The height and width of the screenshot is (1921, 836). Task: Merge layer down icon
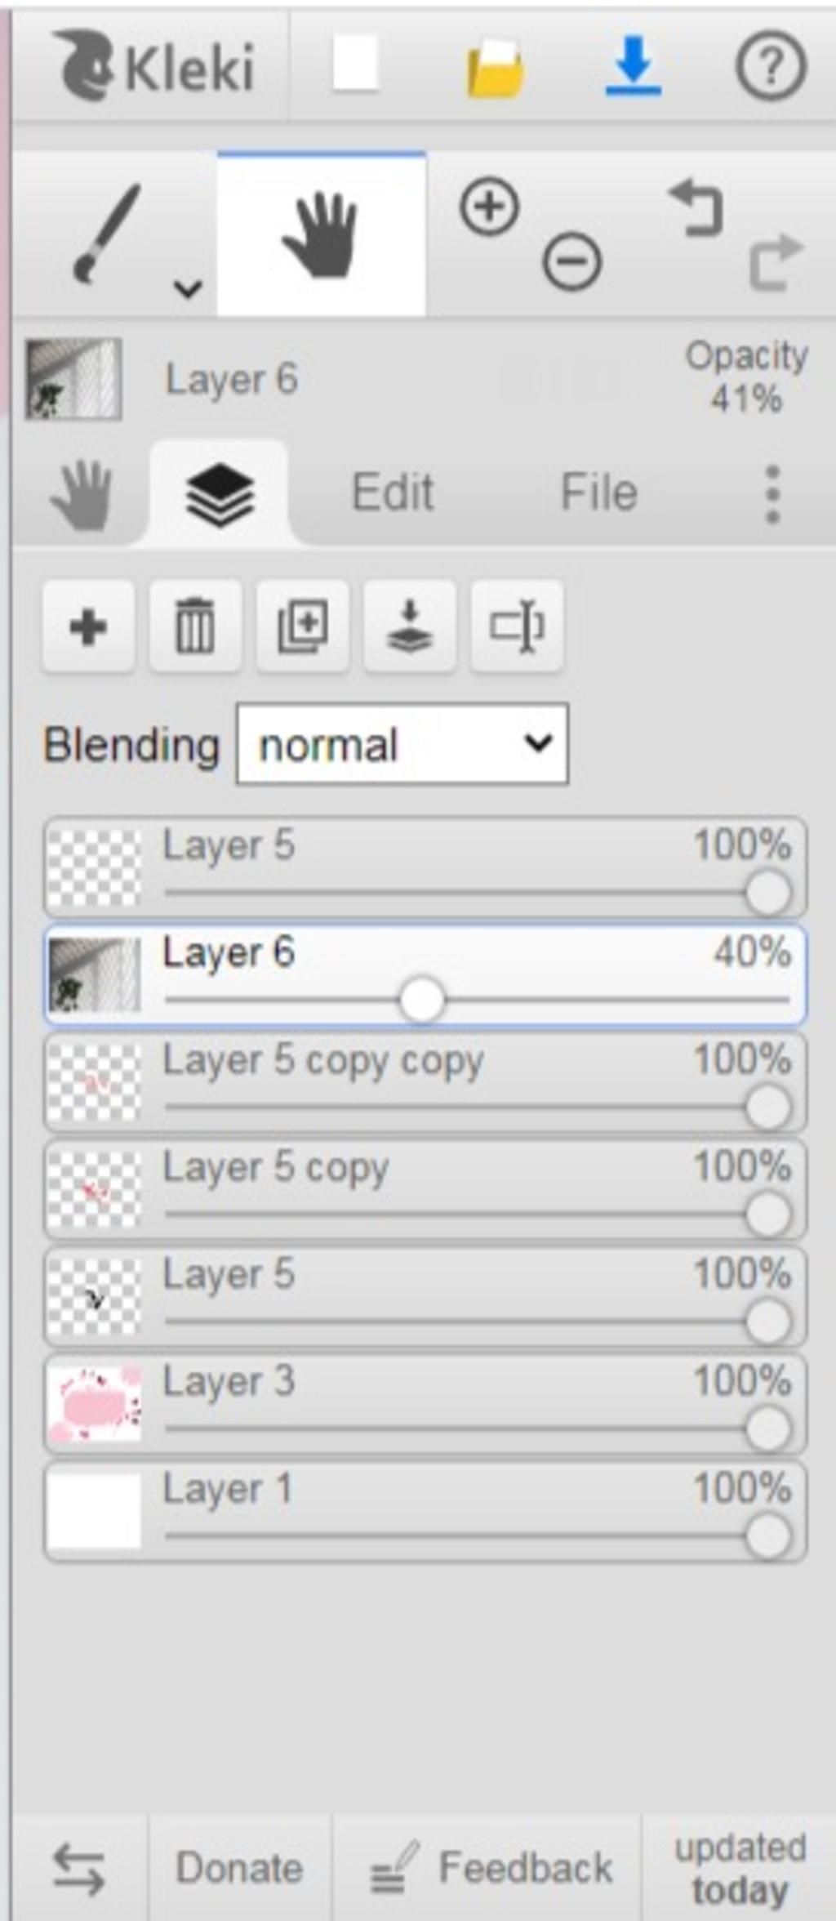pos(410,627)
